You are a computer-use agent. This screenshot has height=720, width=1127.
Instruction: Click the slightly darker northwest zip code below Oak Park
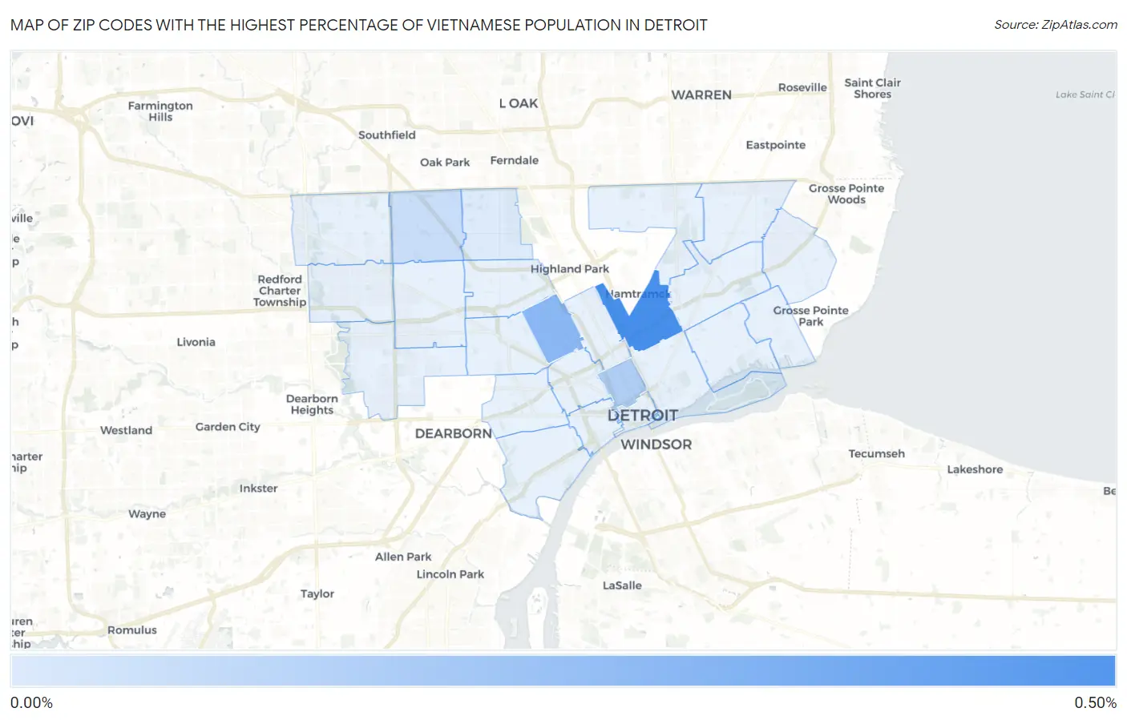426,227
